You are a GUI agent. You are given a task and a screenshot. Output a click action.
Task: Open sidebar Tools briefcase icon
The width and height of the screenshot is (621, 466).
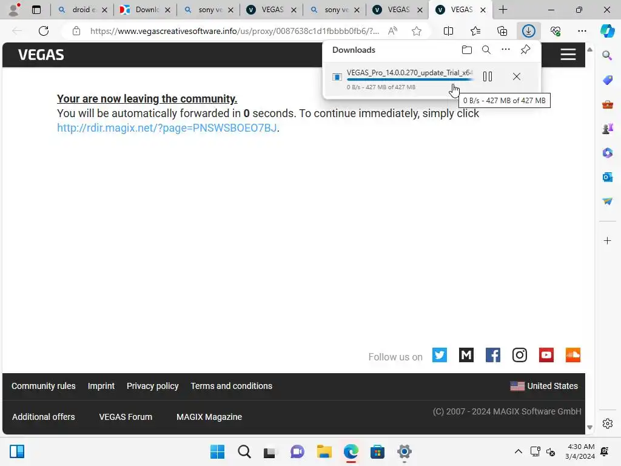[607, 104]
